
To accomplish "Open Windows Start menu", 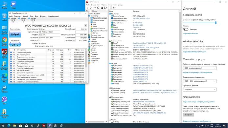I will coord(3,126).
